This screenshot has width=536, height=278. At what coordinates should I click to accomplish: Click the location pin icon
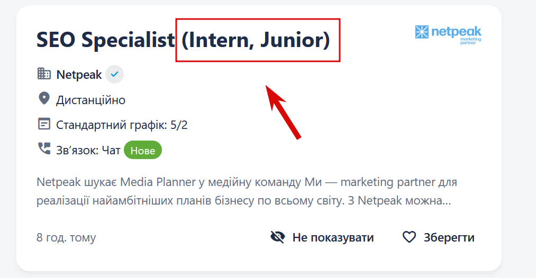(44, 99)
